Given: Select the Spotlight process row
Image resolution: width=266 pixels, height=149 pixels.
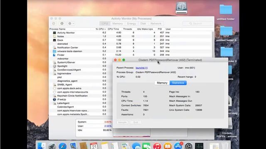Looking at the screenshot, I should pos(81,66).
